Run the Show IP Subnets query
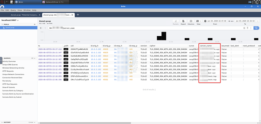261x124 pixels. click(9, 87)
